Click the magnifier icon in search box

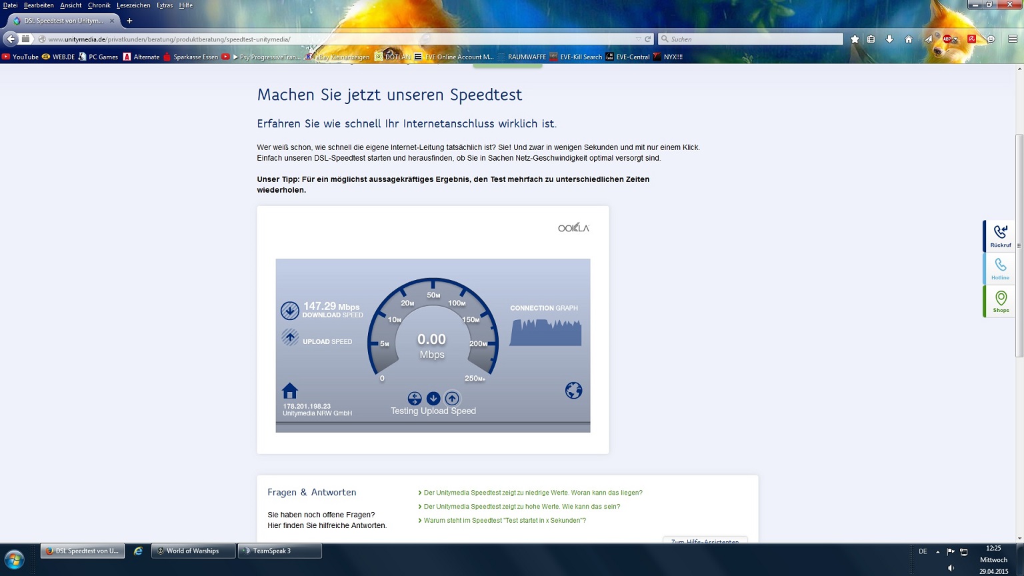[665, 39]
